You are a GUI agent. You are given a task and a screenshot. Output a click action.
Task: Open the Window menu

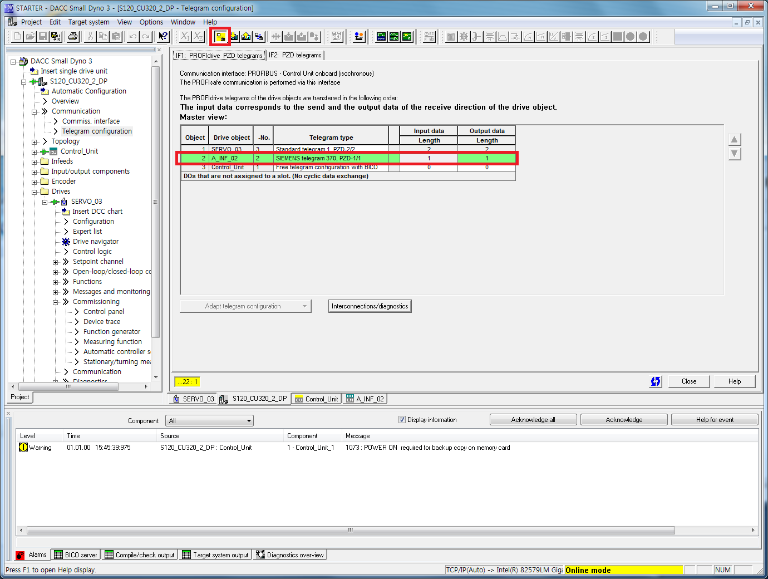(183, 22)
